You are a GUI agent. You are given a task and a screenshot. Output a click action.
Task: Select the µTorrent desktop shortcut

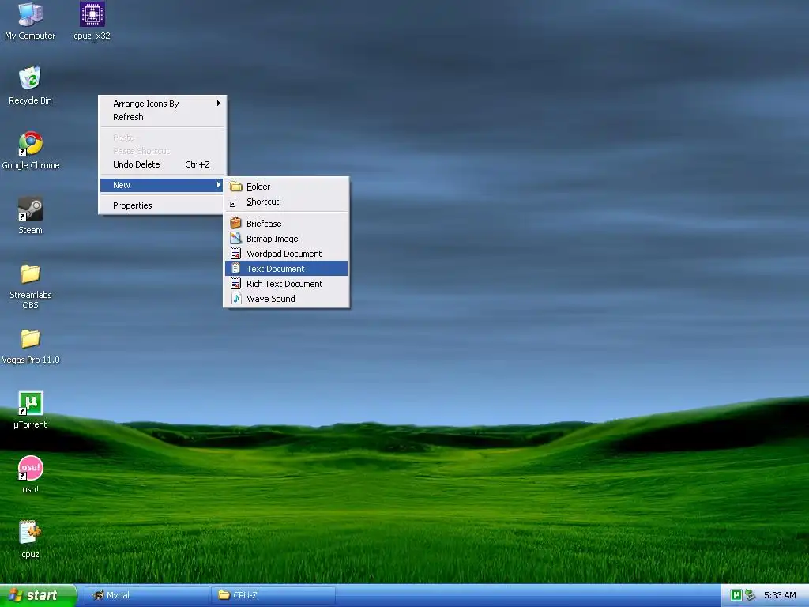(x=30, y=410)
